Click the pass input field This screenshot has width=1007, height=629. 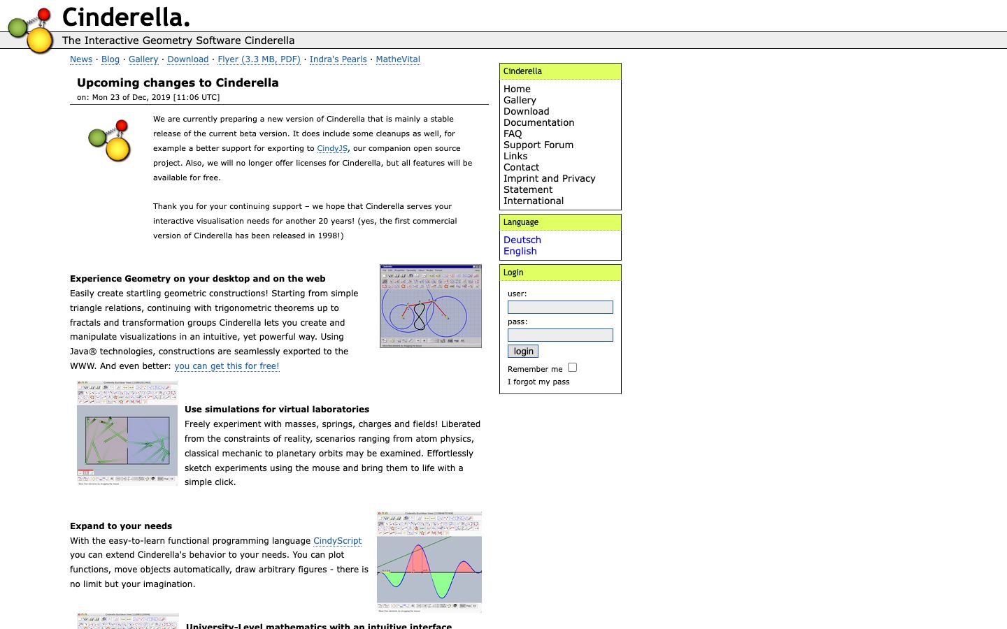[x=560, y=335]
